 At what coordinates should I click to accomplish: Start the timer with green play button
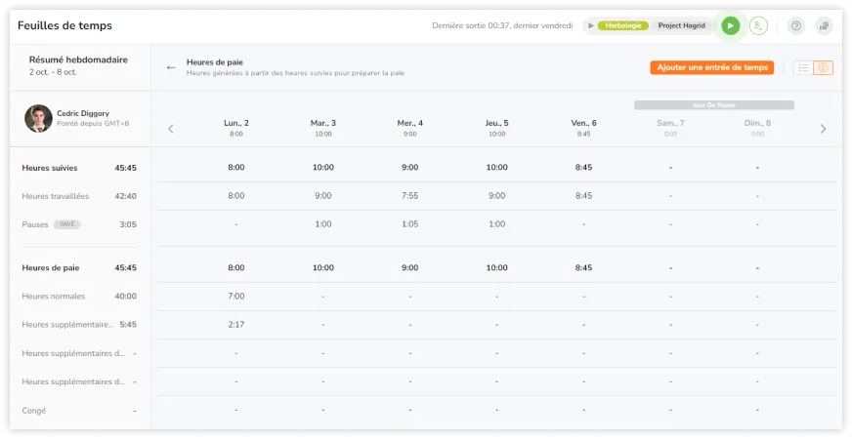pyautogui.click(x=730, y=26)
